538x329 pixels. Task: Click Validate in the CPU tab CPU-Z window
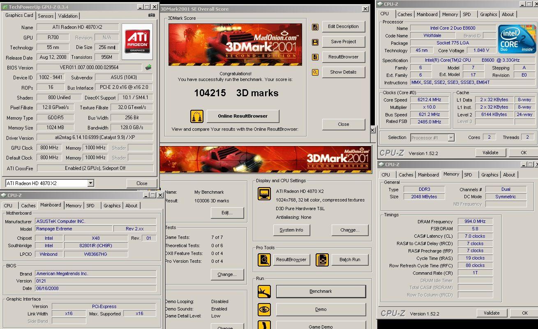490,153
